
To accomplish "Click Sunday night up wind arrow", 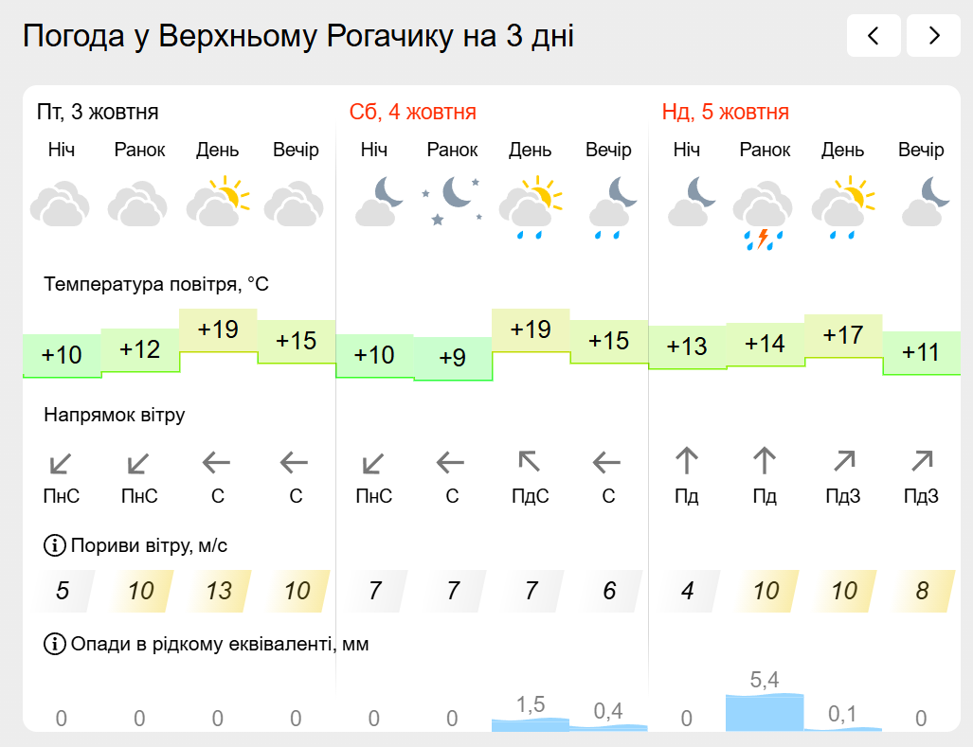I will point(687,462).
